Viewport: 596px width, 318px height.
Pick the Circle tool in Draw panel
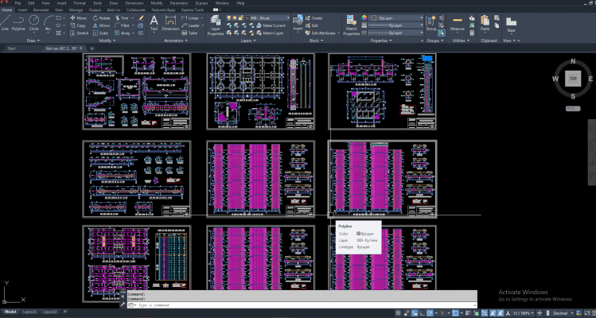(34, 21)
